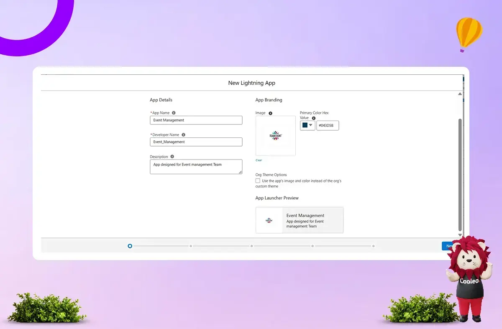This screenshot has width=502, height=329.
Task: Select the first step in the progress indicator
Action: click(130, 246)
